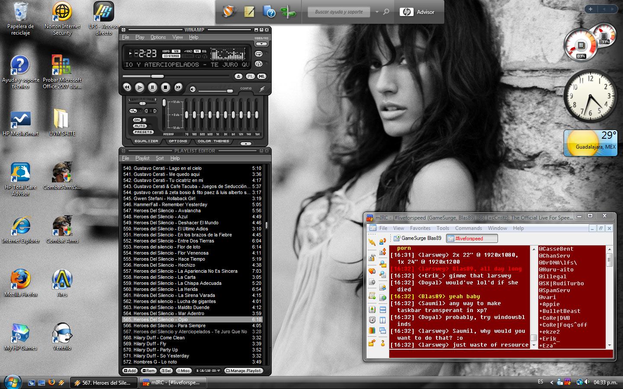Viewport: 623px width, 389px height.
Task: Open Winamp File menu
Action: click(125, 37)
